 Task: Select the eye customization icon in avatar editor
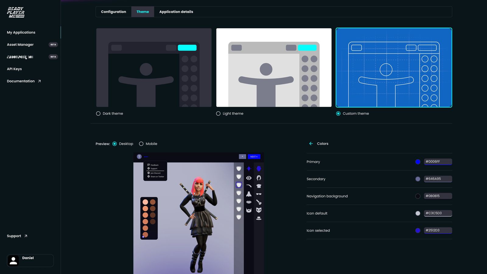(x=248, y=178)
